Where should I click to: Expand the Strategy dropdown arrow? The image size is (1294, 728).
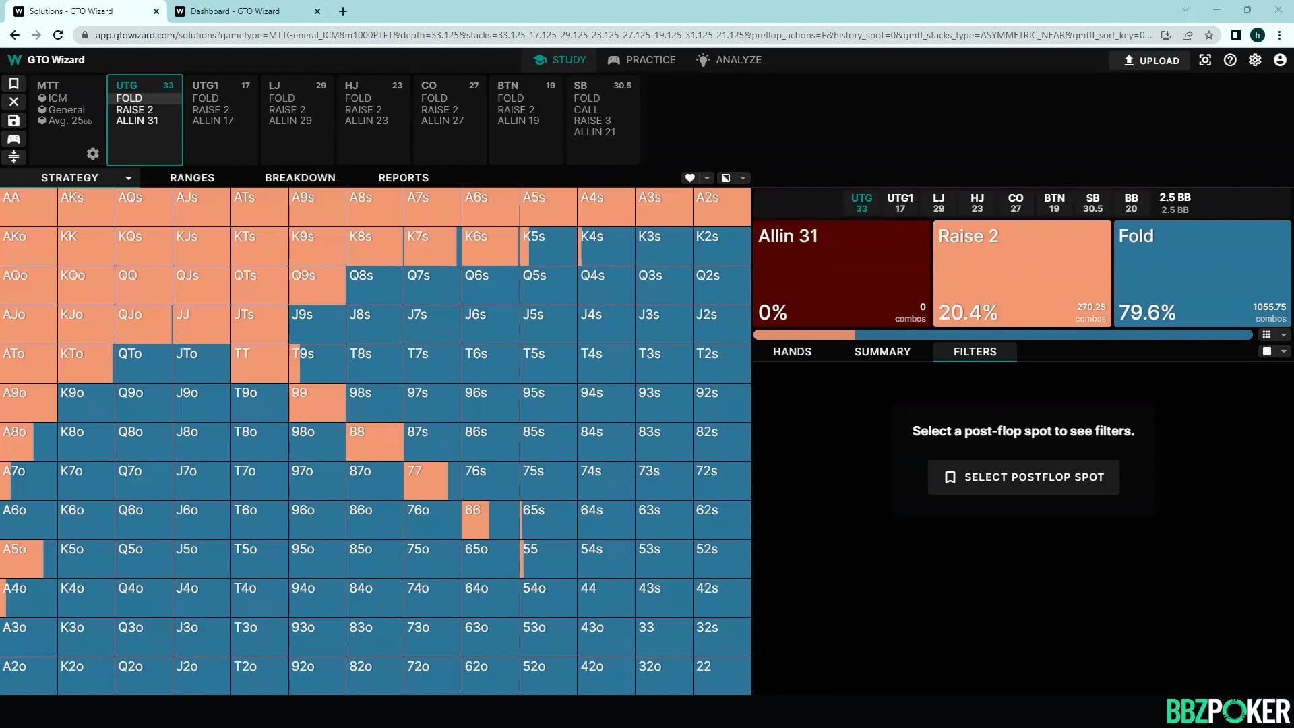(x=128, y=178)
